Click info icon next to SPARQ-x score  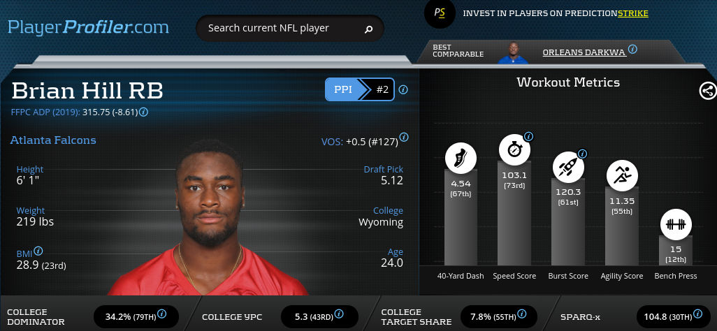(698, 314)
